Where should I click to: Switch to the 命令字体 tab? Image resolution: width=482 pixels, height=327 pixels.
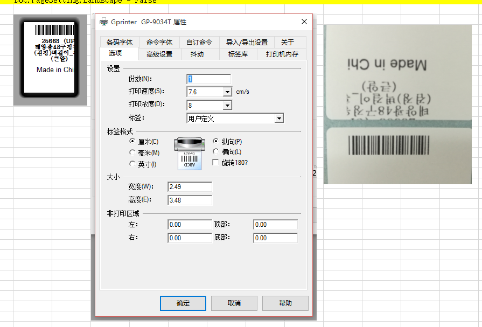[x=159, y=42]
